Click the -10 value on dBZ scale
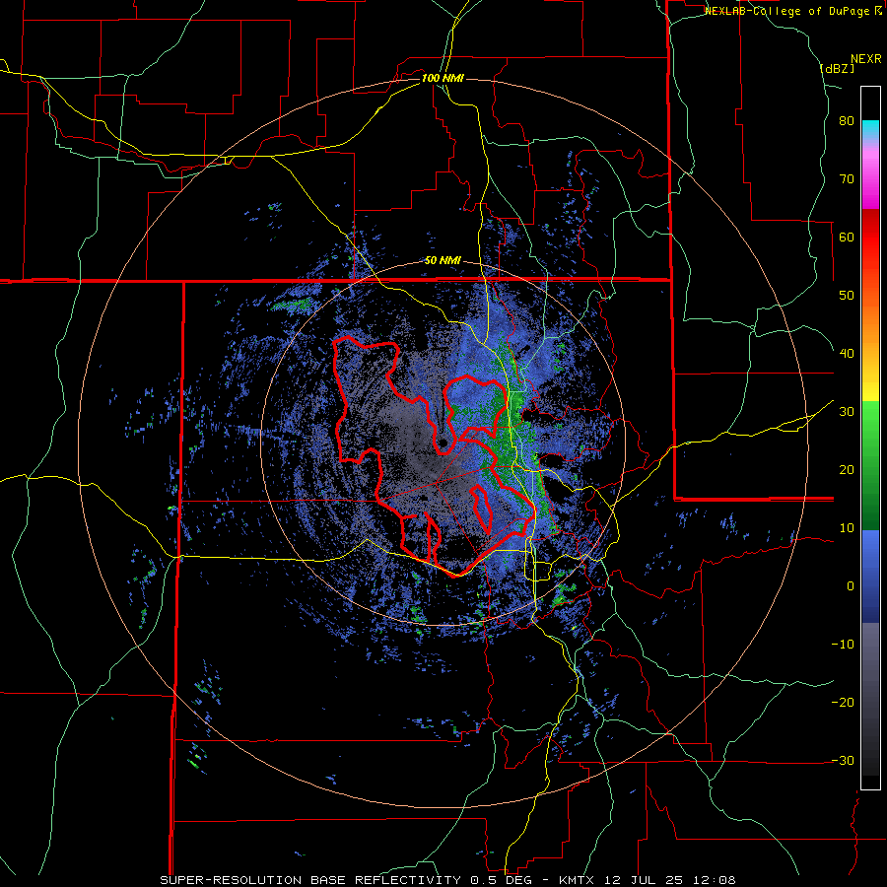Screen dimensions: 887x887 point(843,644)
